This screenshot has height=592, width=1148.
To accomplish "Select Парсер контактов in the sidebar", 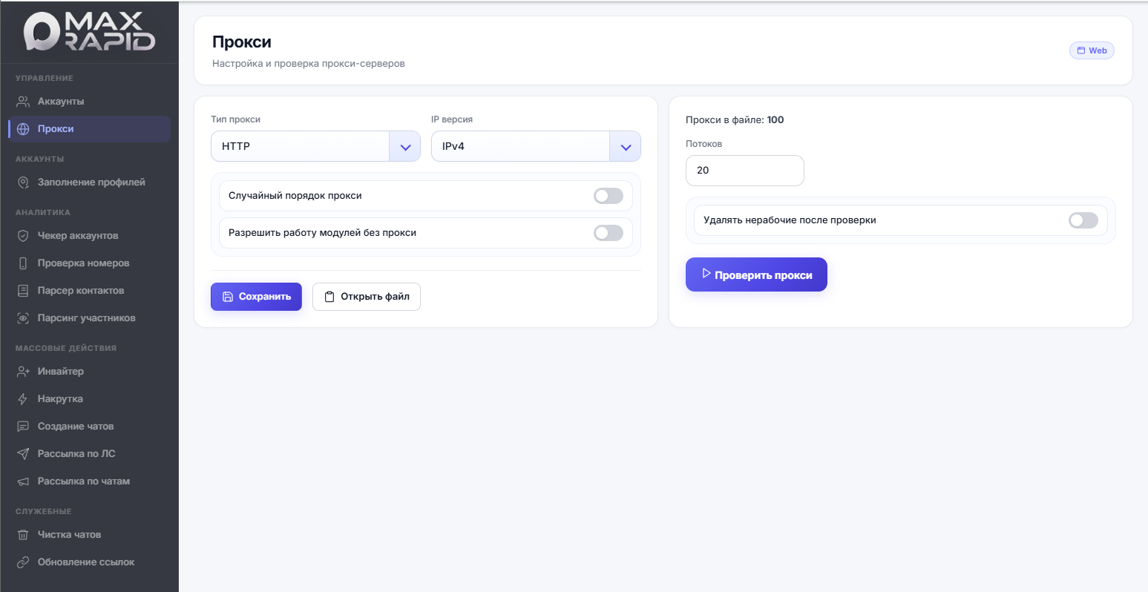I will point(81,291).
